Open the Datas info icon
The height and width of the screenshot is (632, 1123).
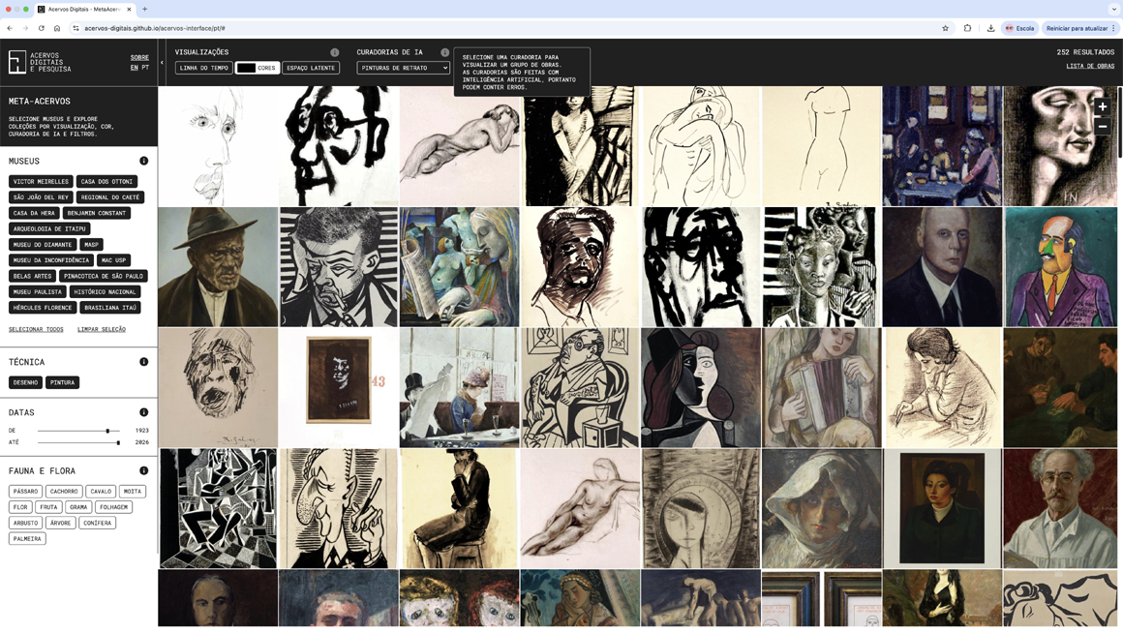[143, 412]
